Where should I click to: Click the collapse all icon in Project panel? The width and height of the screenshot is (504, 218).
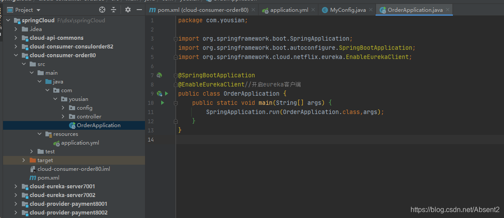pyautogui.click(x=114, y=10)
